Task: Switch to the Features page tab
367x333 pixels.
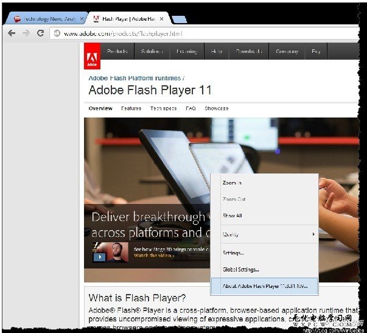Action: point(131,108)
